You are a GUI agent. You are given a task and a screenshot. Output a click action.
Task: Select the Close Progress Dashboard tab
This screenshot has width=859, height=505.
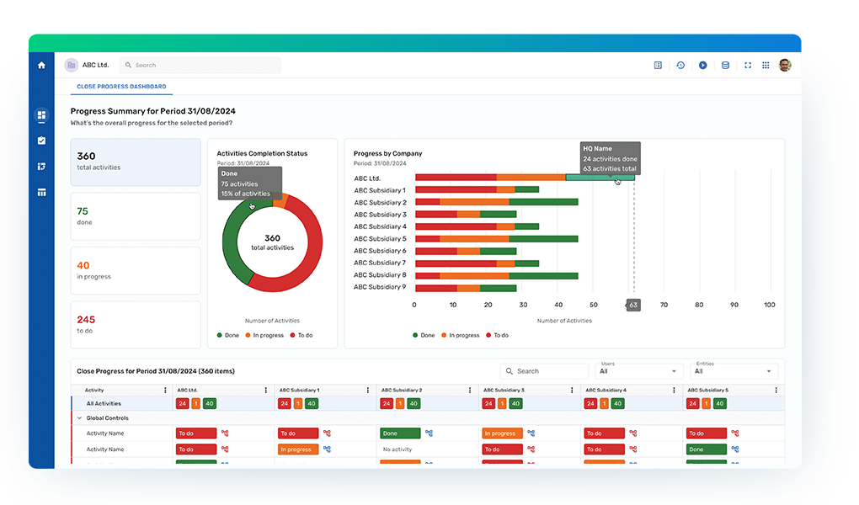click(x=121, y=87)
